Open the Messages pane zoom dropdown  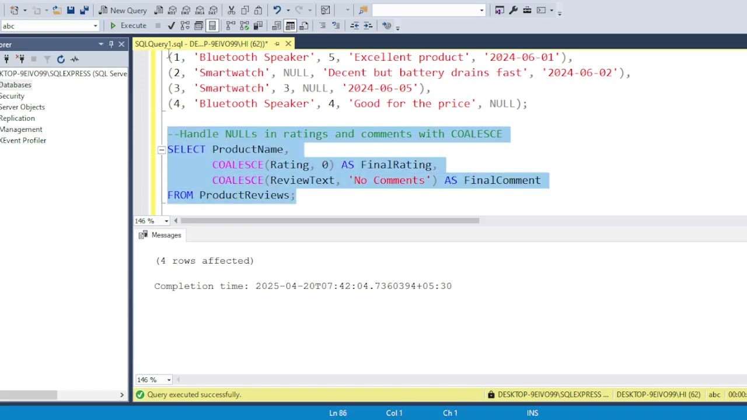pyautogui.click(x=169, y=380)
